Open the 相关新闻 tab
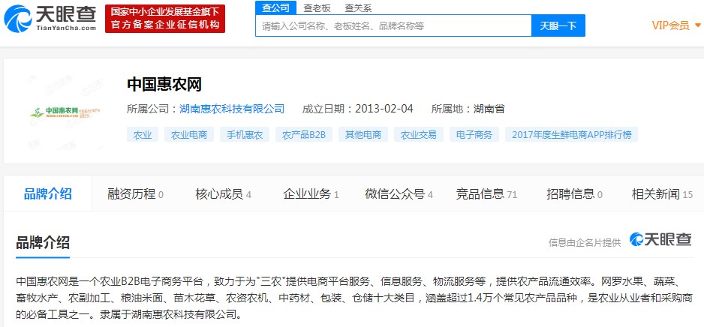704x327 pixels. tap(662, 193)
